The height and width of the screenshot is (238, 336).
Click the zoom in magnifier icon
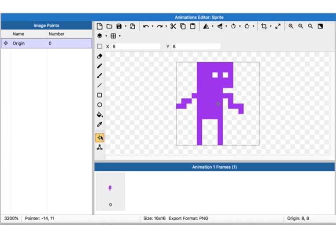coord(291,26)
